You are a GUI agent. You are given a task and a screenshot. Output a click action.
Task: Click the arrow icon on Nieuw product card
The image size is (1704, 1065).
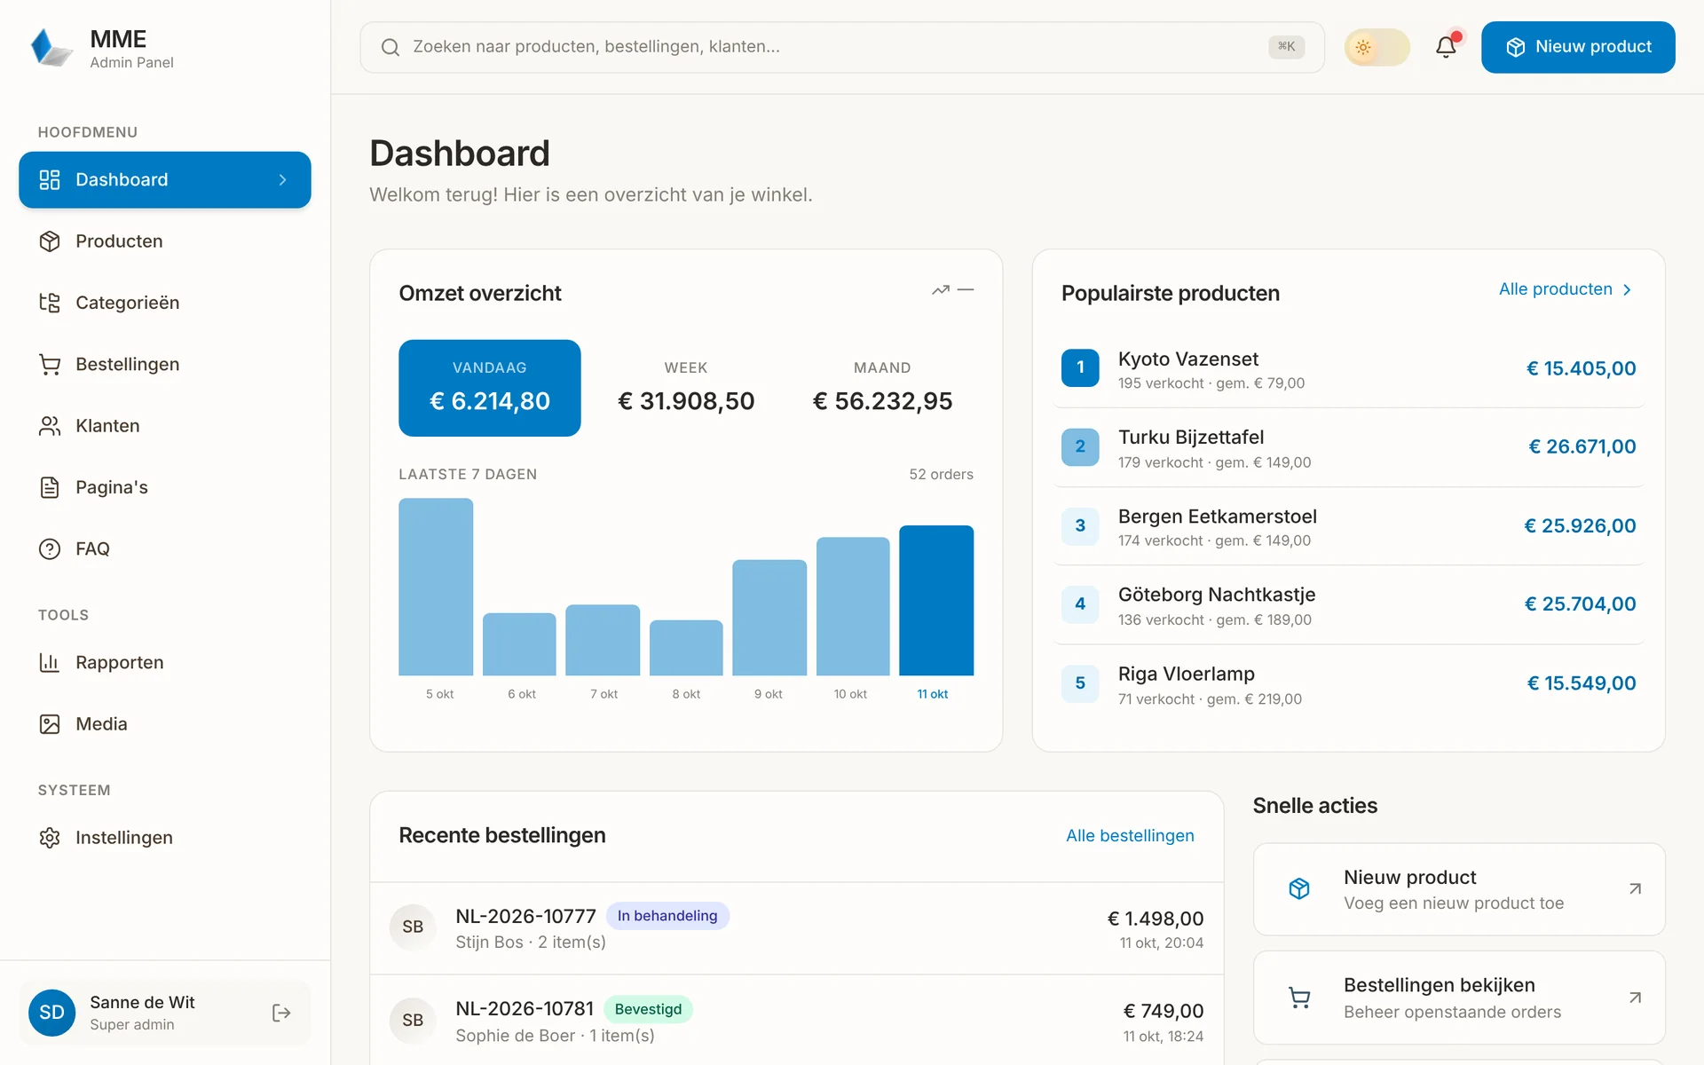1635,888
